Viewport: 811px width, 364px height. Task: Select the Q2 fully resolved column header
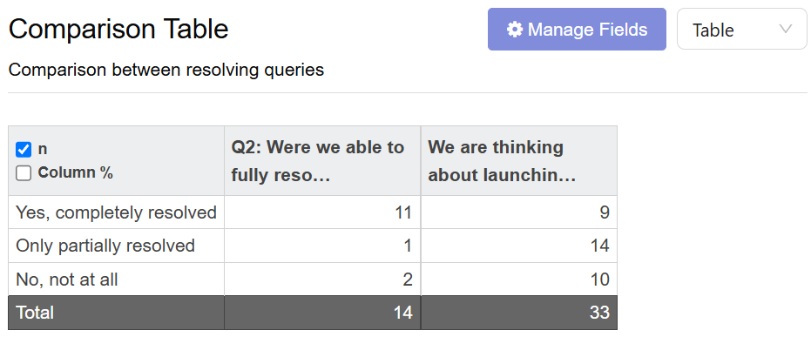click(x=322, y=161)
